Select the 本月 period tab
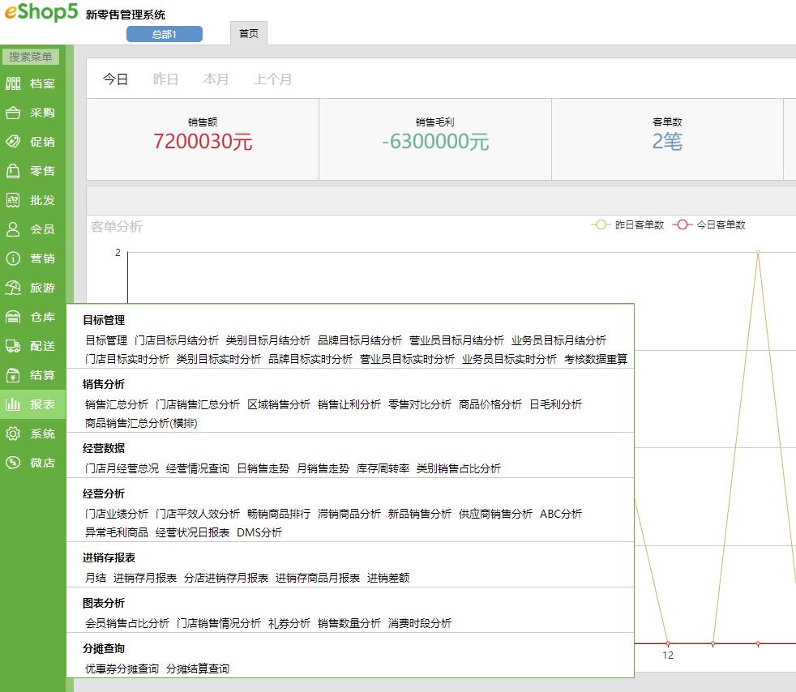The image size is (796, 692). (x=216, y=79)
